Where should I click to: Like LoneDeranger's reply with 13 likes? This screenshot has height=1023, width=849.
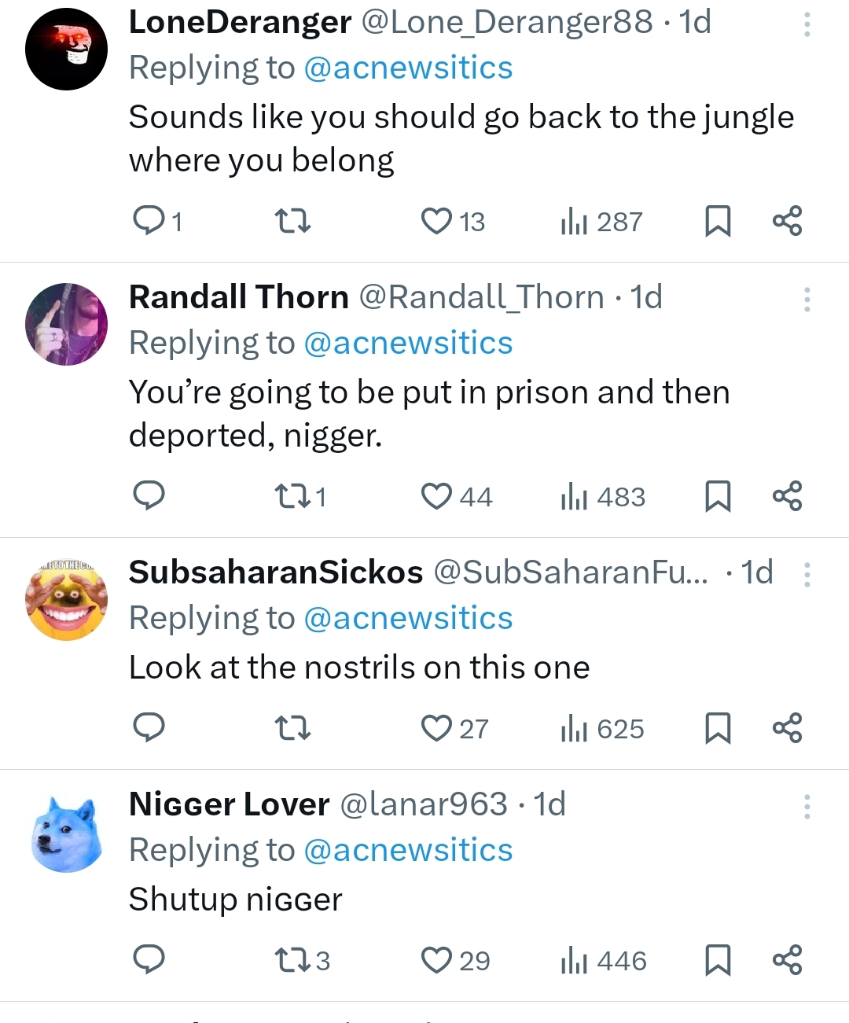(436, 221)
